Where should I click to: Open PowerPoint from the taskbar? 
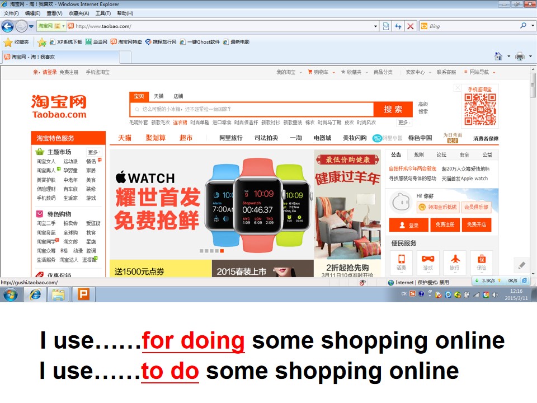83,294
